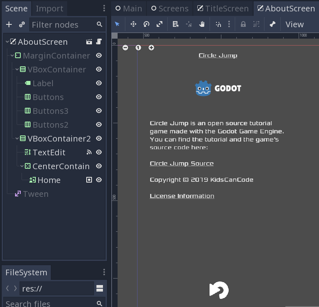Activate the pivot change tool
The height and width of the screenshot is (307, 319).
tap(189, 24)
